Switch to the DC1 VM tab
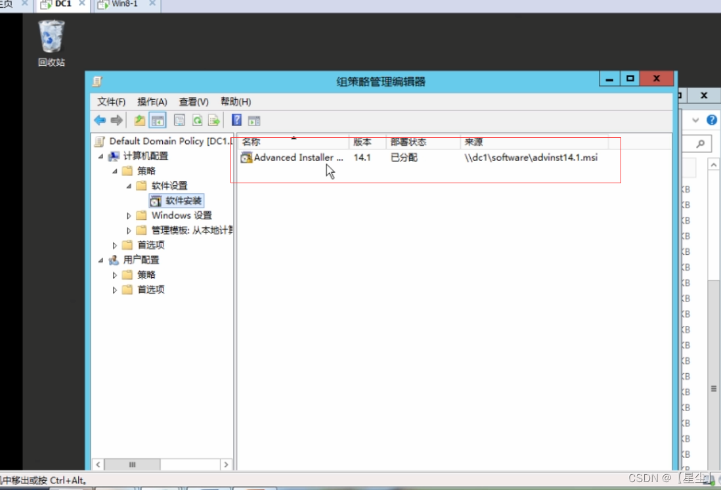721x490 pixels. click(63, 4)
